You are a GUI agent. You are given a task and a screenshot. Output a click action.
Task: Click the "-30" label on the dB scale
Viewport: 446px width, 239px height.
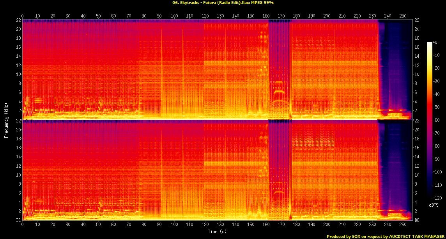pos(437,81)
